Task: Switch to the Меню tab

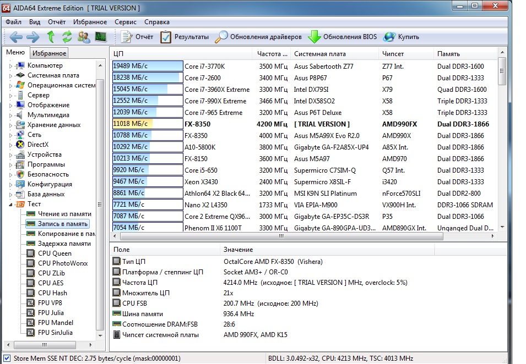Action: [15, 52]
